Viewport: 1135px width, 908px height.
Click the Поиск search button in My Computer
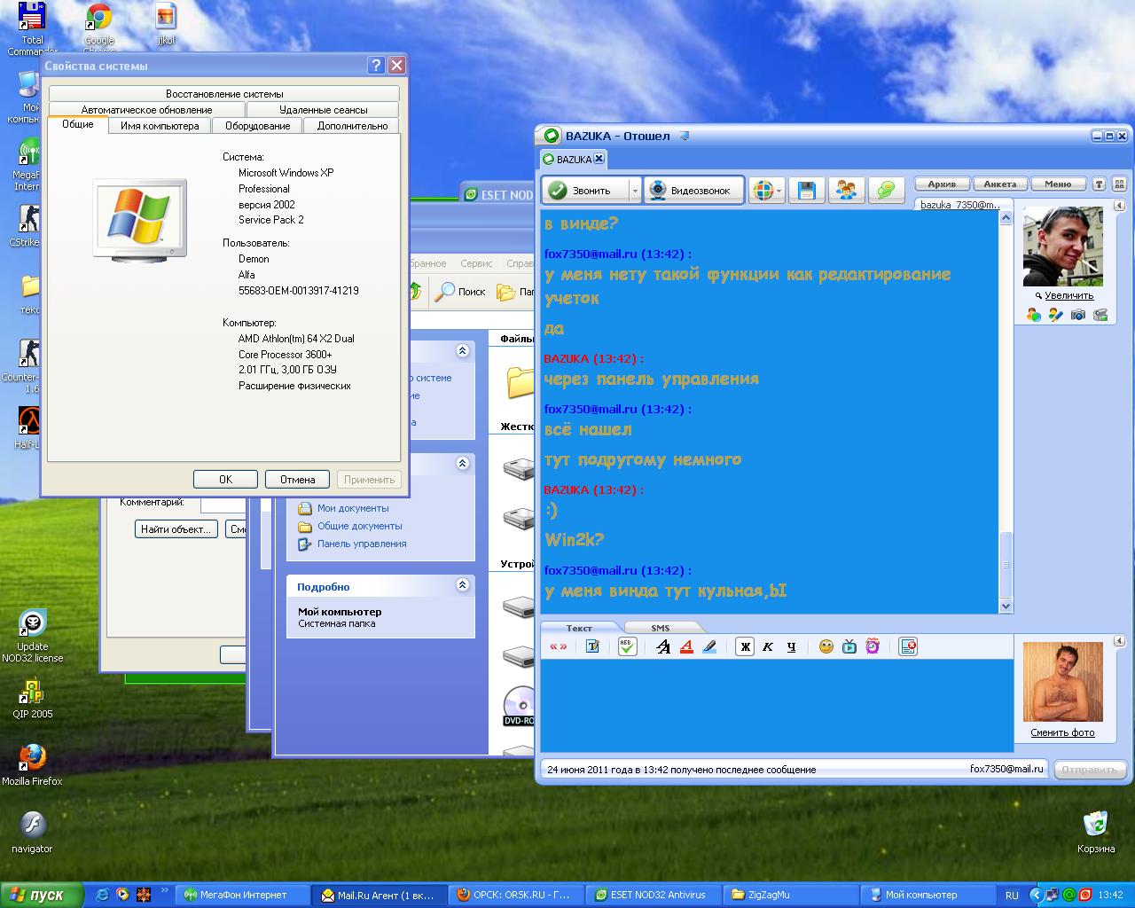461,291
